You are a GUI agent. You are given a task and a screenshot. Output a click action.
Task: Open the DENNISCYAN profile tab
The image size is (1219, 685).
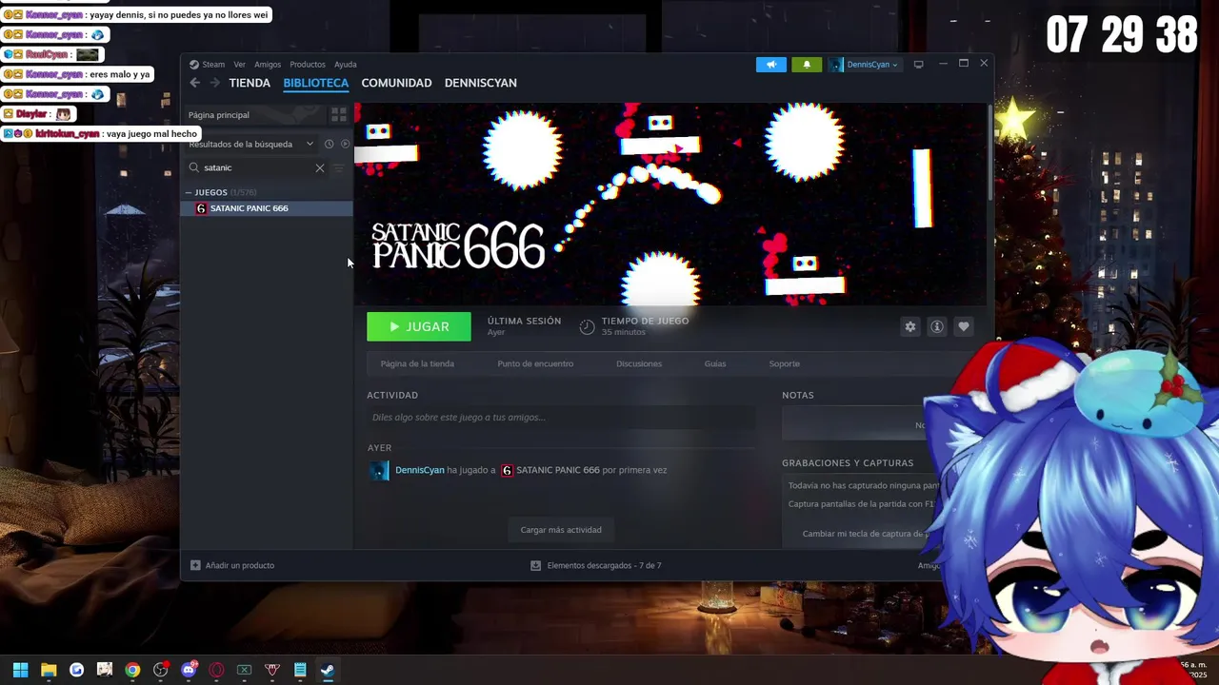point(481,83)
